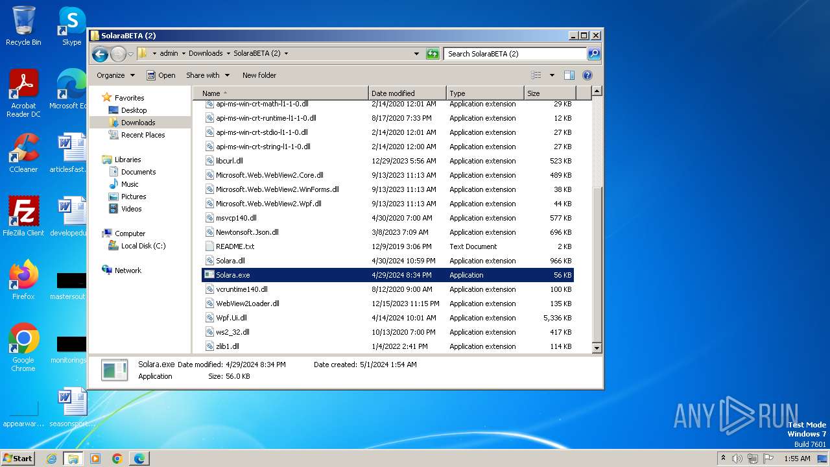This screenshot has width=830, height=467.
Task: Click the admin breadcrumb segment
Action: (169, 54)
